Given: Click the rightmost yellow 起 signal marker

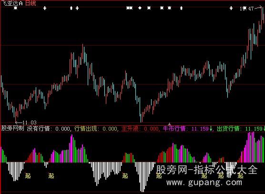Looking at the screenshot, I should coord(240,176).
